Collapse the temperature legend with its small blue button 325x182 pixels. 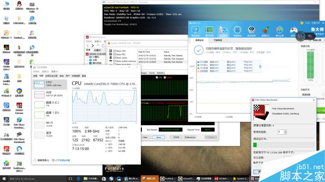(260, 67)
